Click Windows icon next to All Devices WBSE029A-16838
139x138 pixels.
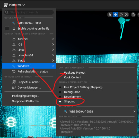66,111
